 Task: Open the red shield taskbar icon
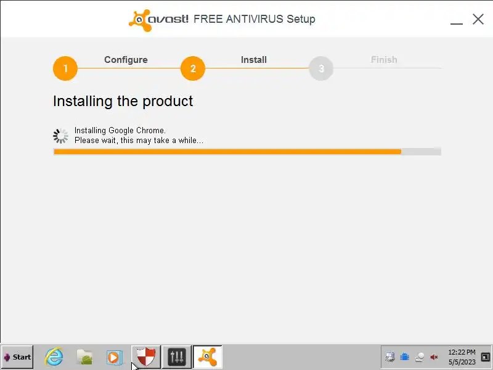[145, 357]
